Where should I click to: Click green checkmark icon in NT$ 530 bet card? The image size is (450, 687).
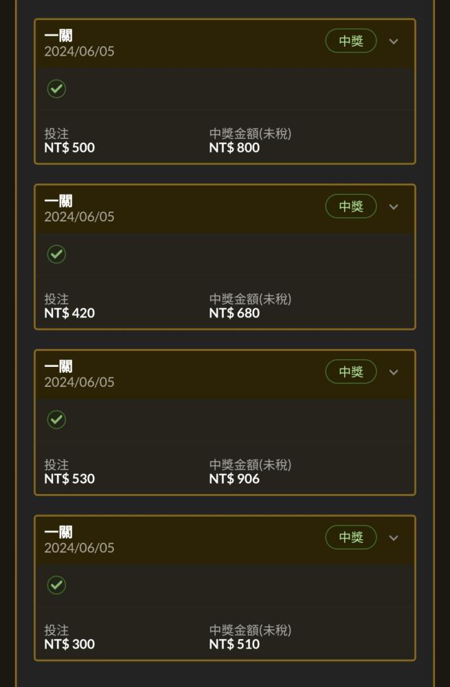tap(56, 420)
